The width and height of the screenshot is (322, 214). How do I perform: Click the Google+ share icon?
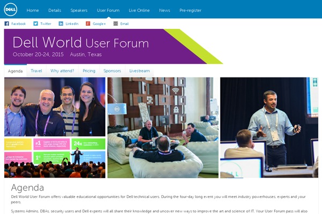pos(88,24)
